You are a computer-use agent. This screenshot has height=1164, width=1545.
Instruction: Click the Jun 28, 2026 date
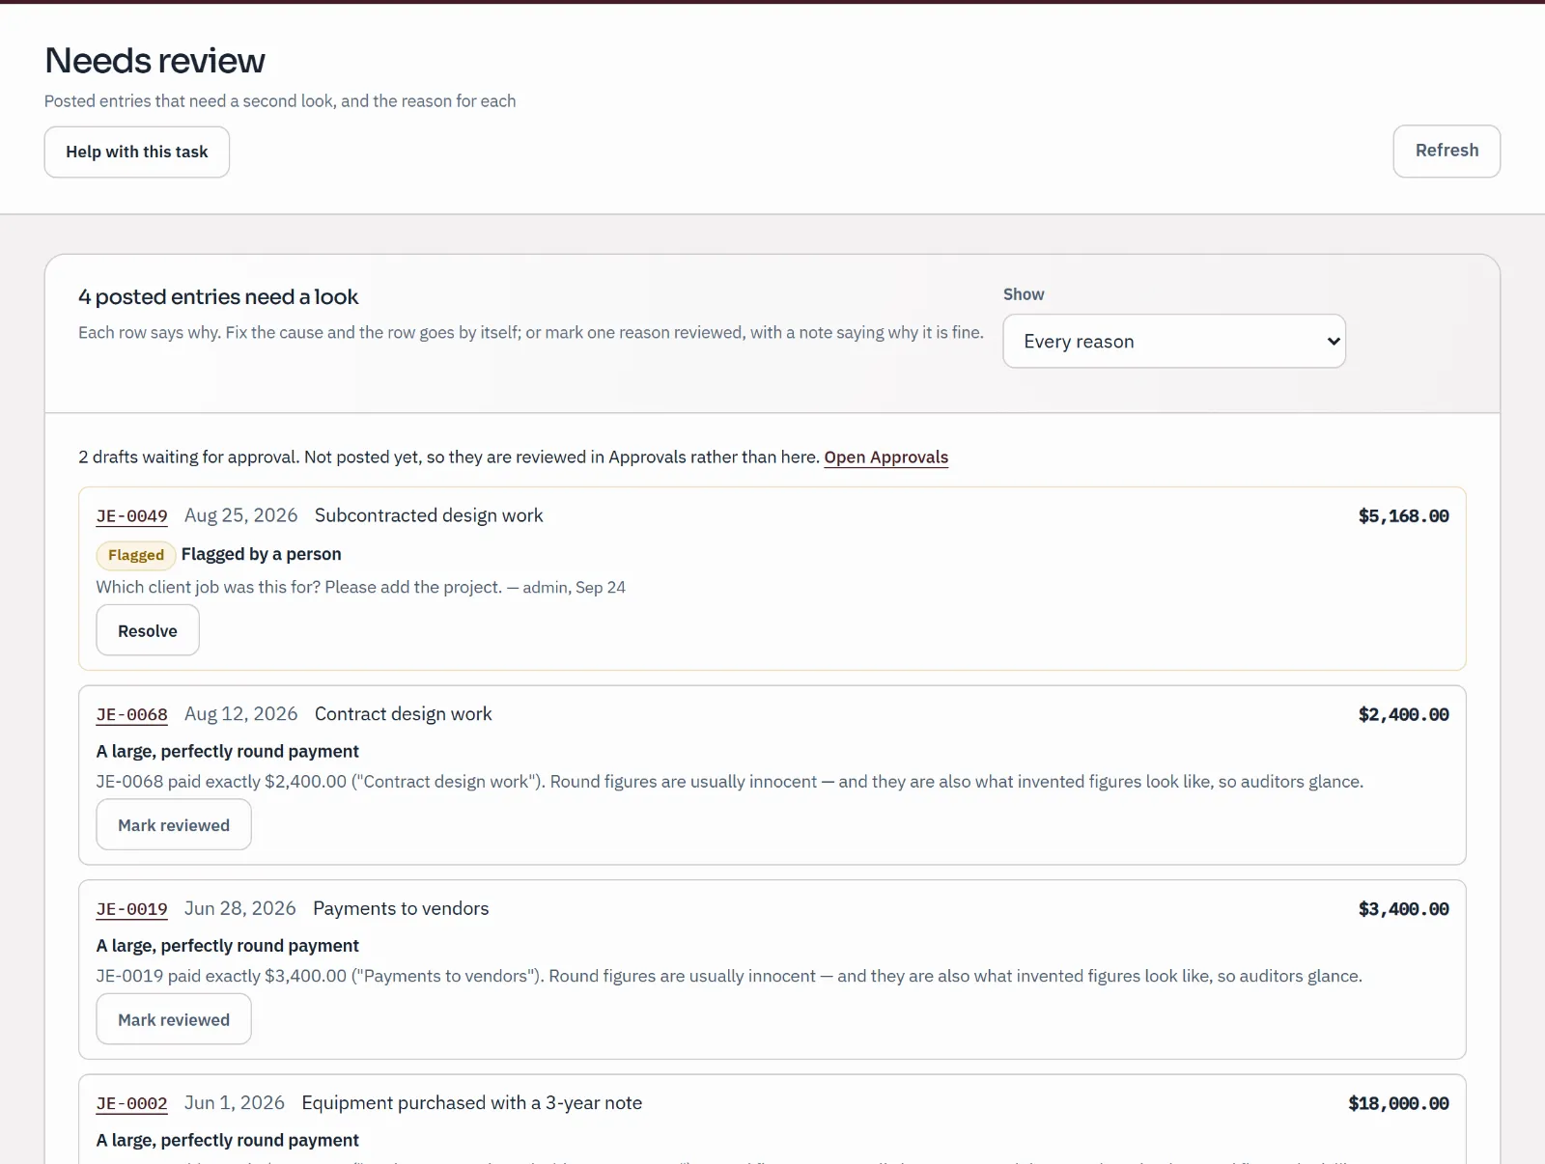240,909
